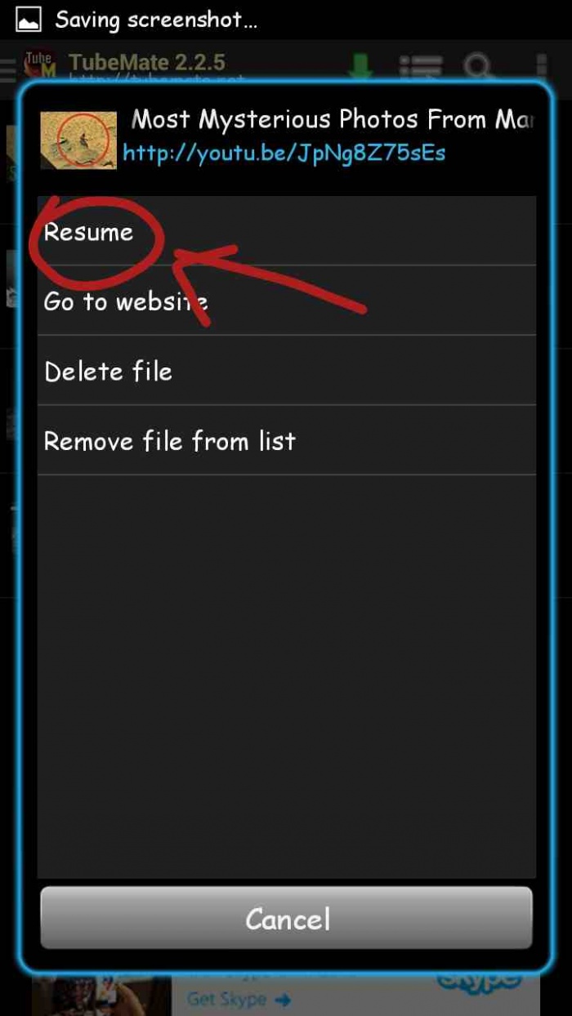The width and height of the screenshot is (572, 1016).
Task: Tap the screenshot image icon in status bar
Action: 28,20
